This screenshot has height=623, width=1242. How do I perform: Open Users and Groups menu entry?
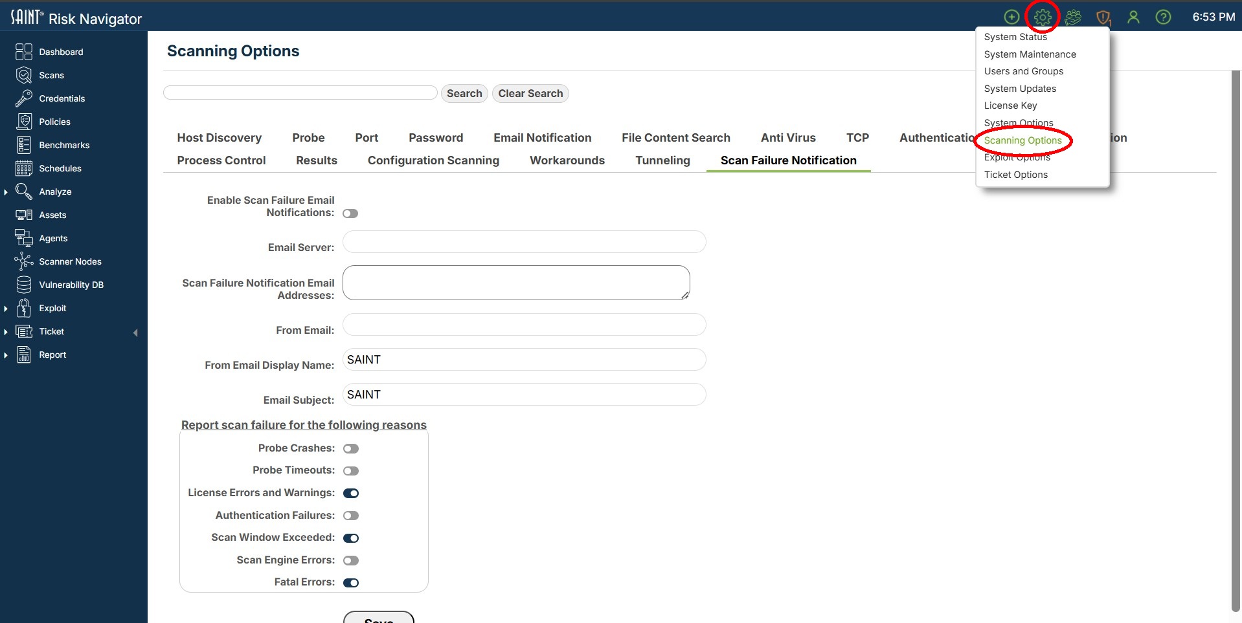click(1024, 71)
